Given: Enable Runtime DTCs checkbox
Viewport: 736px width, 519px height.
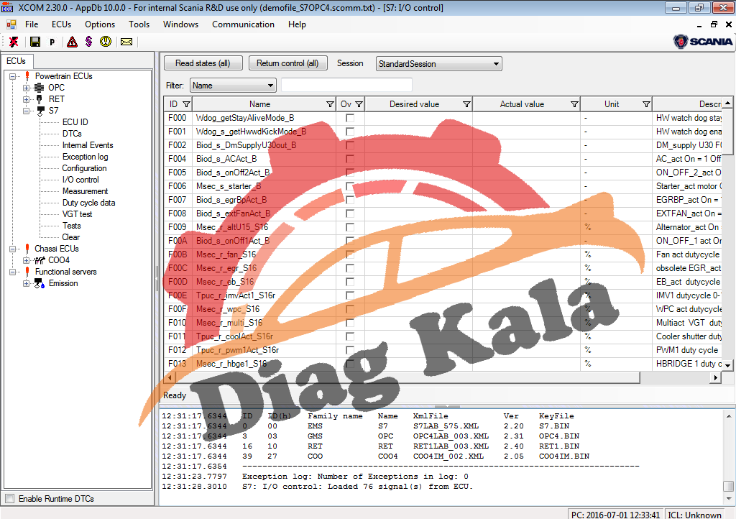Looking at the screenshot, I should (10, 498).
